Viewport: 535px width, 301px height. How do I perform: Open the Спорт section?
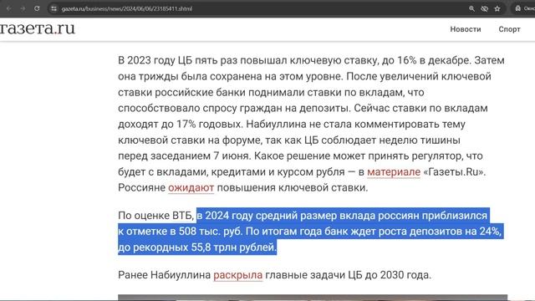509,29
